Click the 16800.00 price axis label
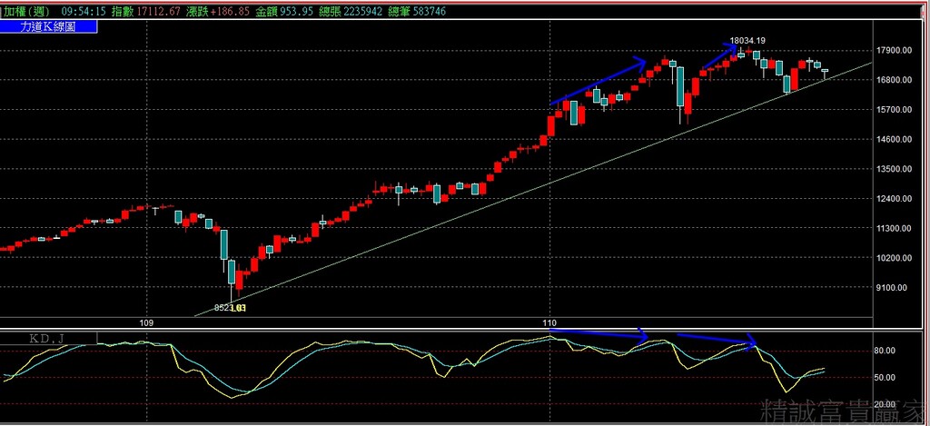Image resolution: width=930 pixels, height=426 pixels. (895, 80)
